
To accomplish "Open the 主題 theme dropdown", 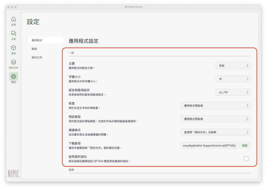I will point(233,66).
